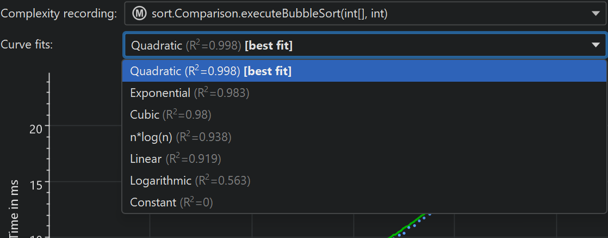Switch to the Linear curve fit
This screenshot has height=238, width=608.
click(175, 159)
